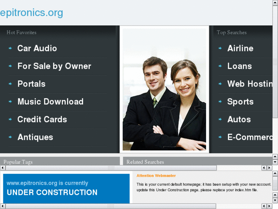This screenshot has width=278, height=209.
Task: Click the arrow bullet beside Portals
Action: [10, 84]
